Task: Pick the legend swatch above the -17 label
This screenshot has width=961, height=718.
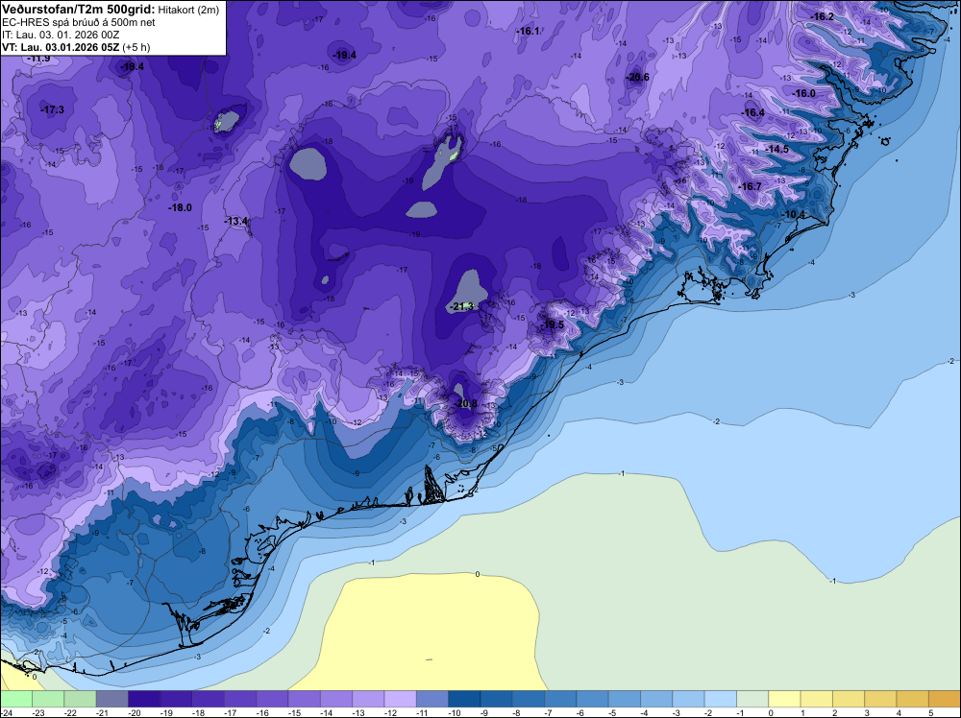Action: tap(239, 699)
